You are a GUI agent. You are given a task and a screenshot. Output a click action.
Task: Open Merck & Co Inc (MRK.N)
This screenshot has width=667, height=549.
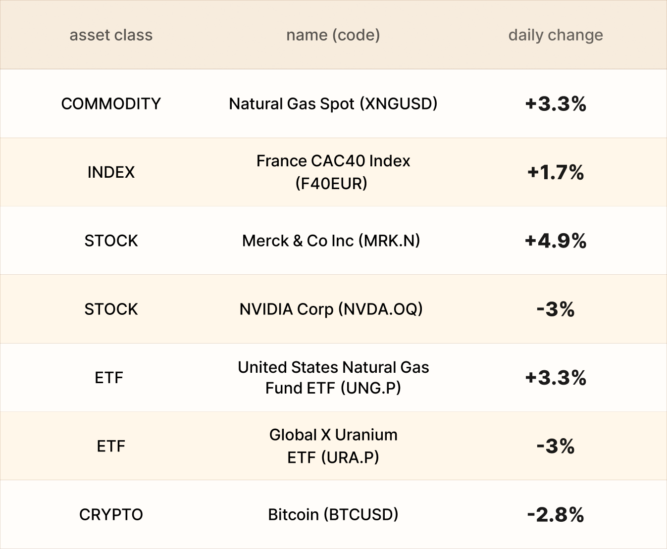pos(331,241)
